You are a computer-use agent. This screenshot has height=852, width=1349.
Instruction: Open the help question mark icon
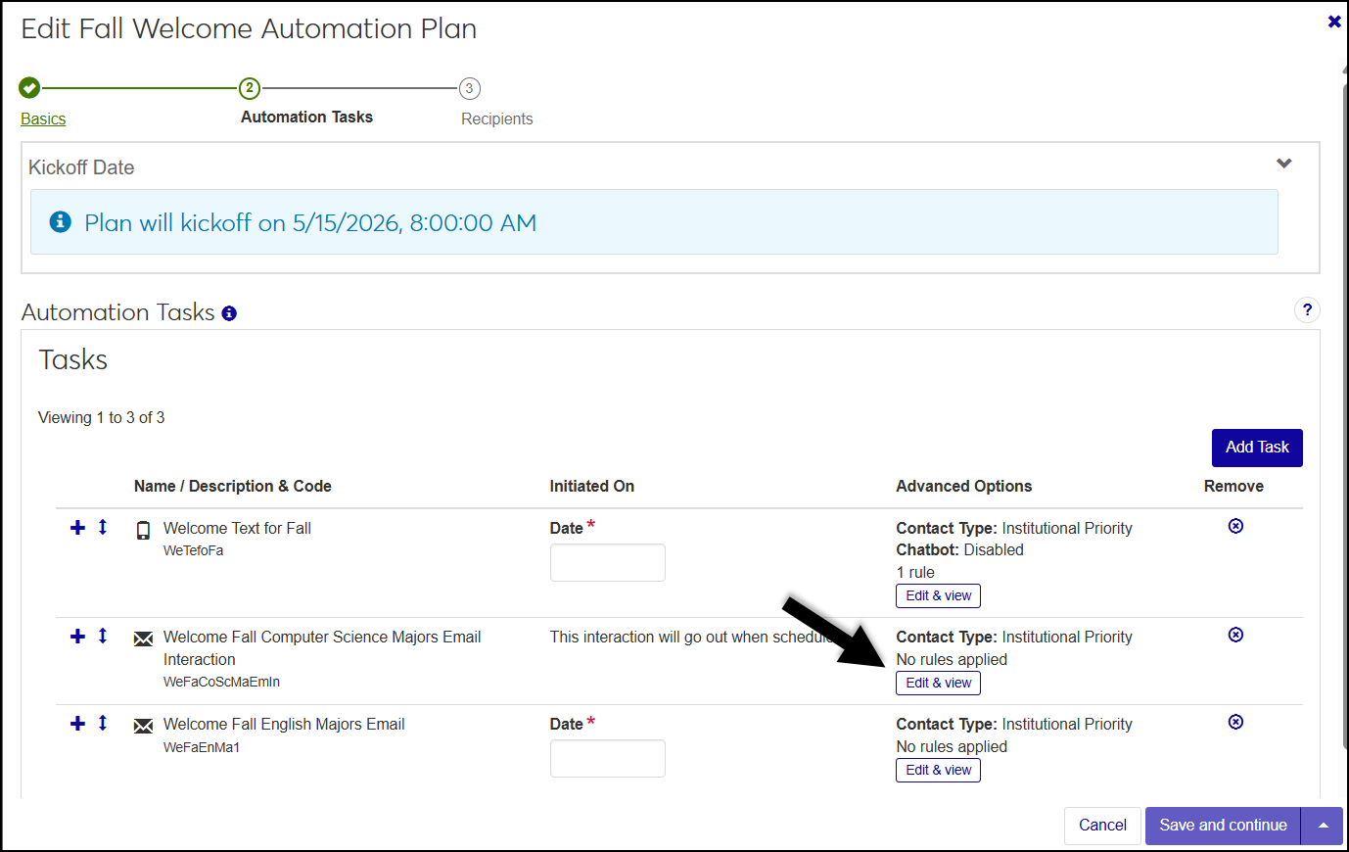1307,309
